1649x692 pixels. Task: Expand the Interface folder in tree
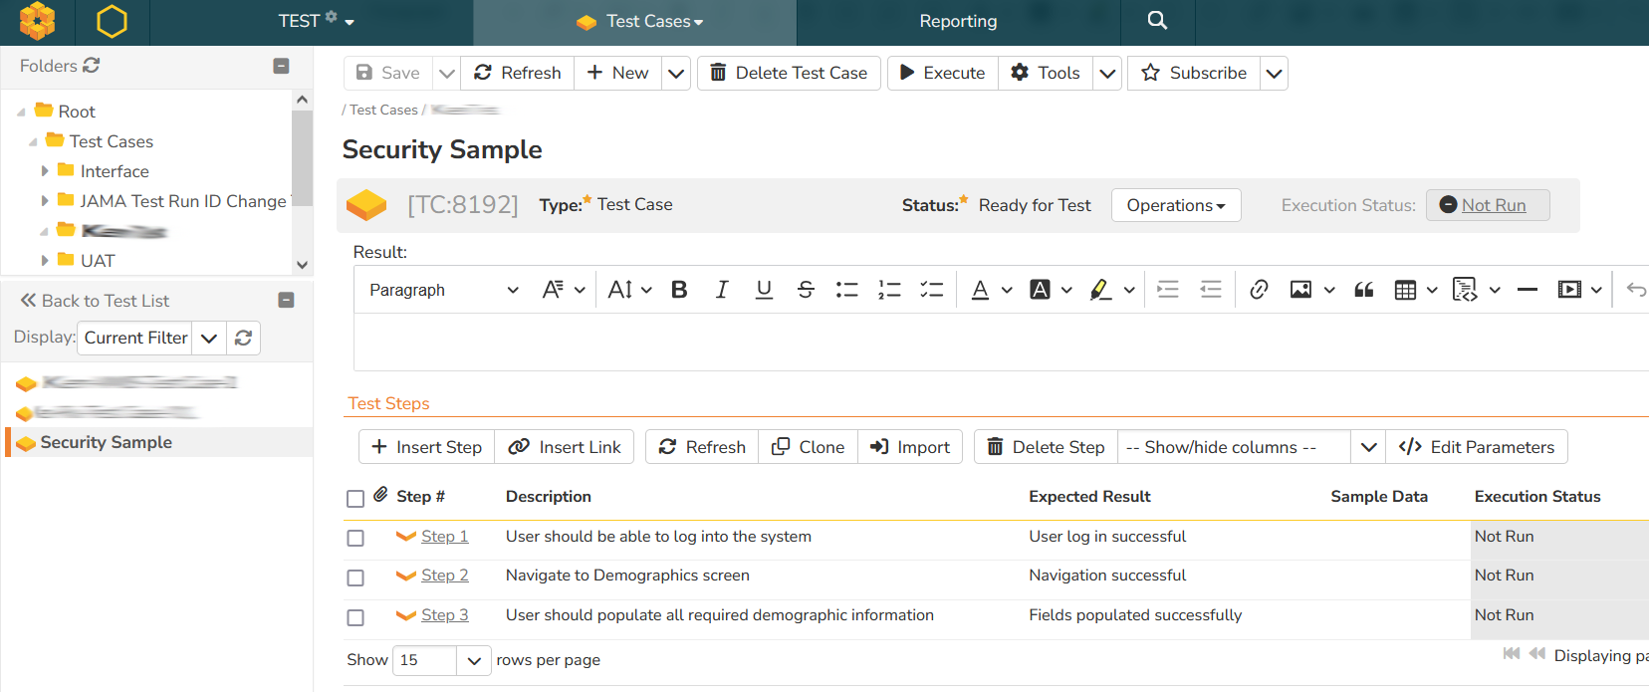pyautogui.click(x=45, y=171)
